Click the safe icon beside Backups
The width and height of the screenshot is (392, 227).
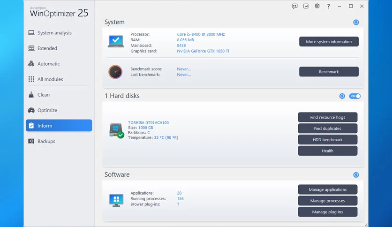click(31, 141)
